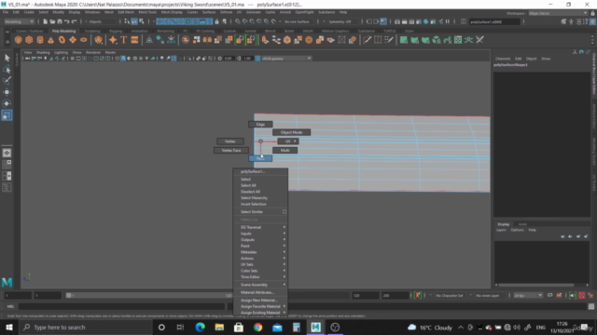This screenshot has width=597, height=335.
Task: Click the polySurface1 selection name field
Action: click(x=494, y=21)
